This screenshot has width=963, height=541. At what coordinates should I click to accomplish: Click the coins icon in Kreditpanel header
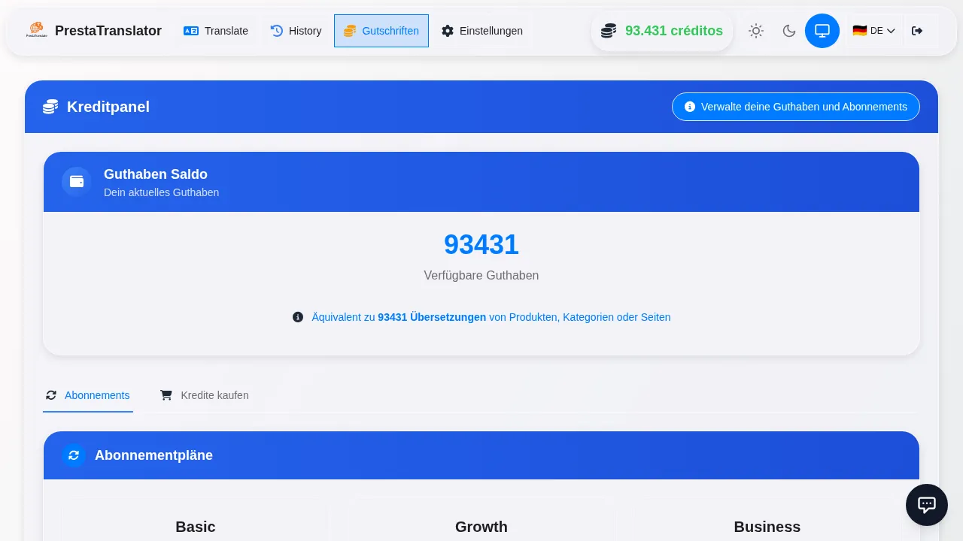tap(50, 107)
